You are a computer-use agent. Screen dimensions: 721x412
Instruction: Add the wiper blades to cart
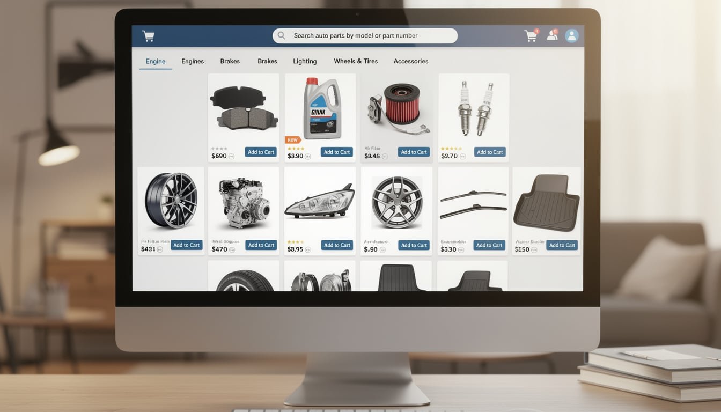tap(489, 245)
